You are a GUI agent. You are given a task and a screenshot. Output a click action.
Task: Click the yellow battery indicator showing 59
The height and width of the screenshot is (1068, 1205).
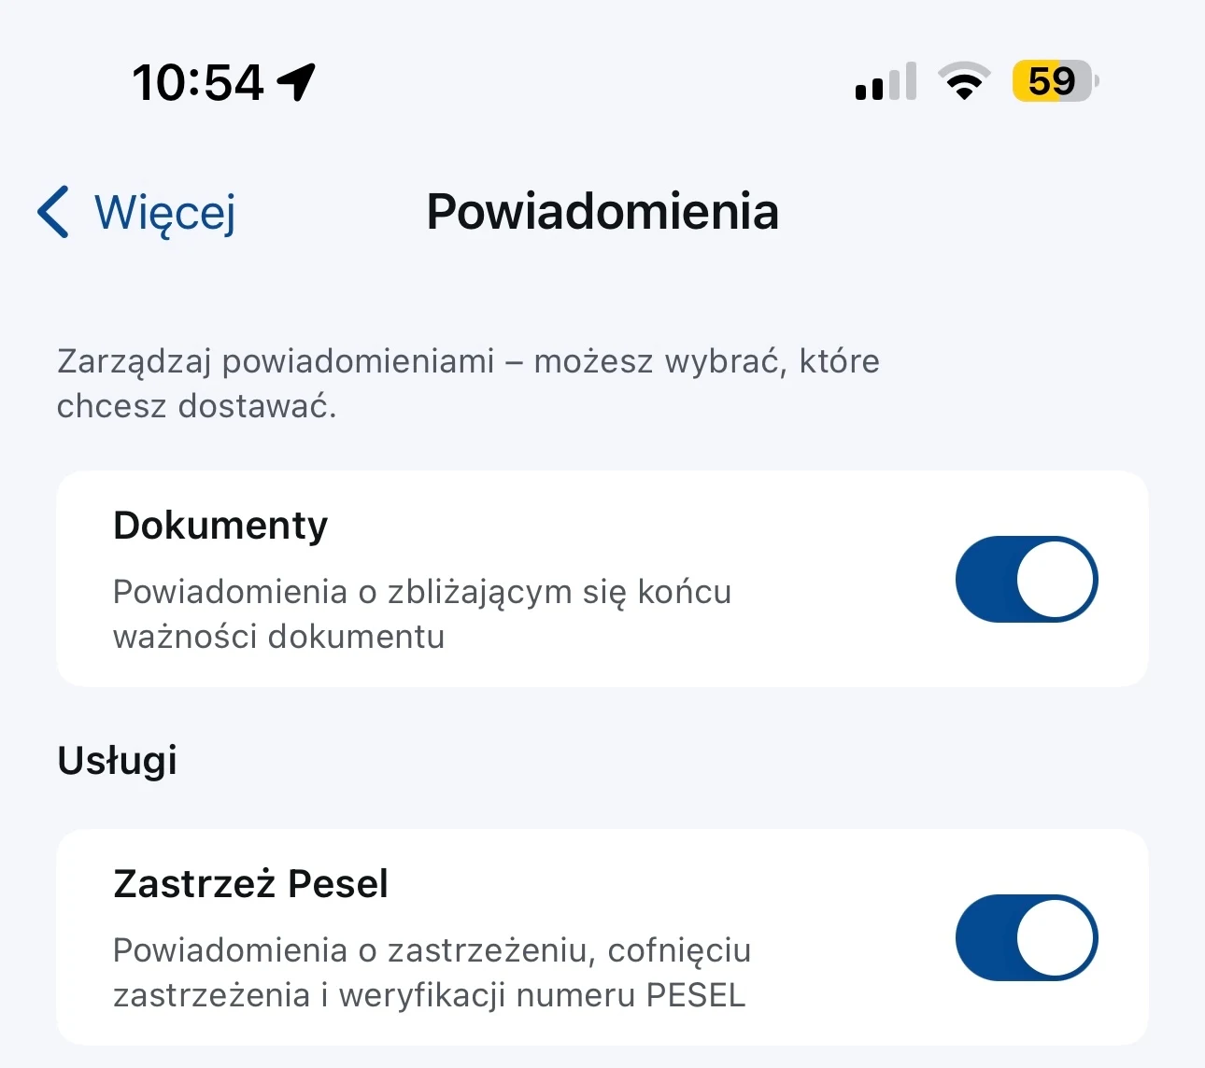pyautogui.click(x=1054, y=81)
